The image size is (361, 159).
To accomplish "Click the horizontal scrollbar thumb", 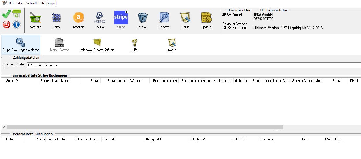I will (x=145, y=127).
